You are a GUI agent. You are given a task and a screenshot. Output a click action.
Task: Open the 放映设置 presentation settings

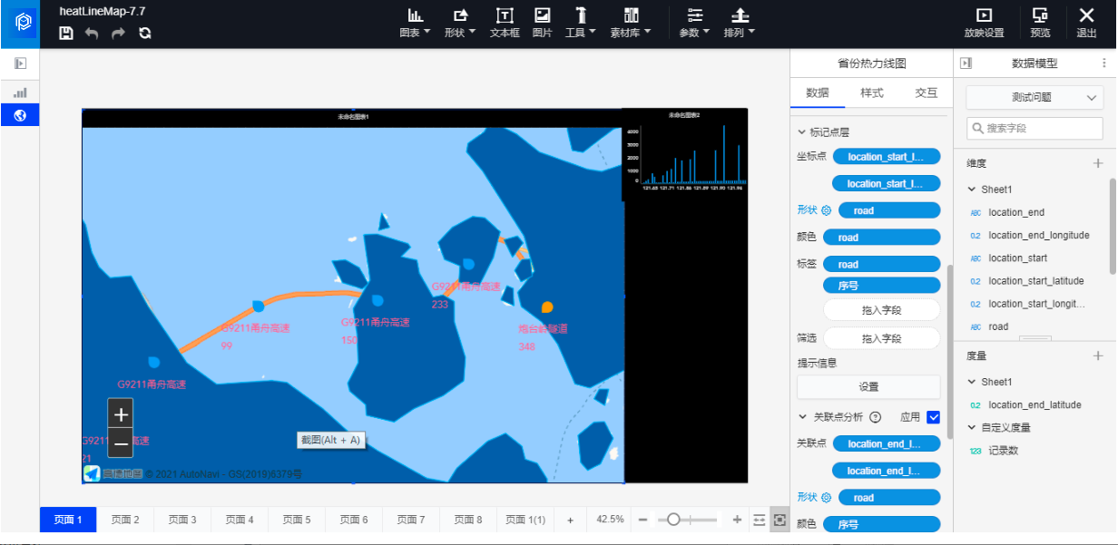(984, 23)
